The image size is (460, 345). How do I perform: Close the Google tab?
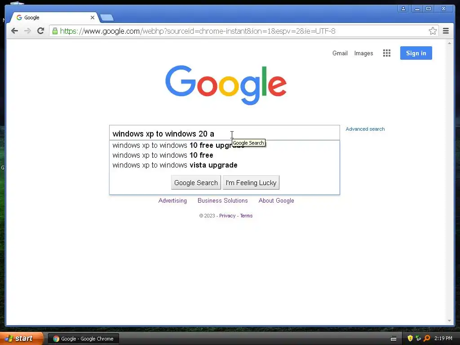(93, 18)
